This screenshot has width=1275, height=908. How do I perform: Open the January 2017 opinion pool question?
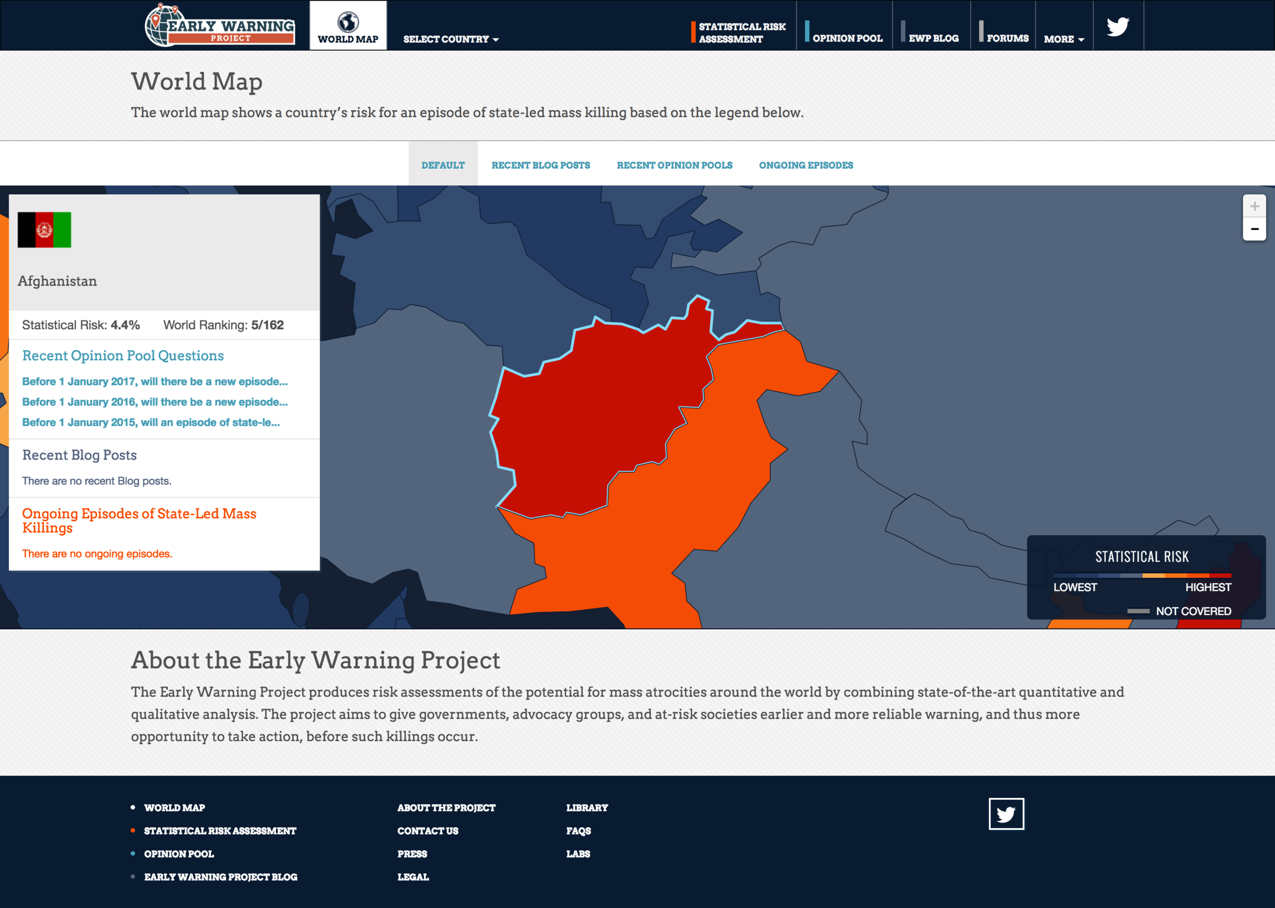pyautogui.click(x=155, y=381)
